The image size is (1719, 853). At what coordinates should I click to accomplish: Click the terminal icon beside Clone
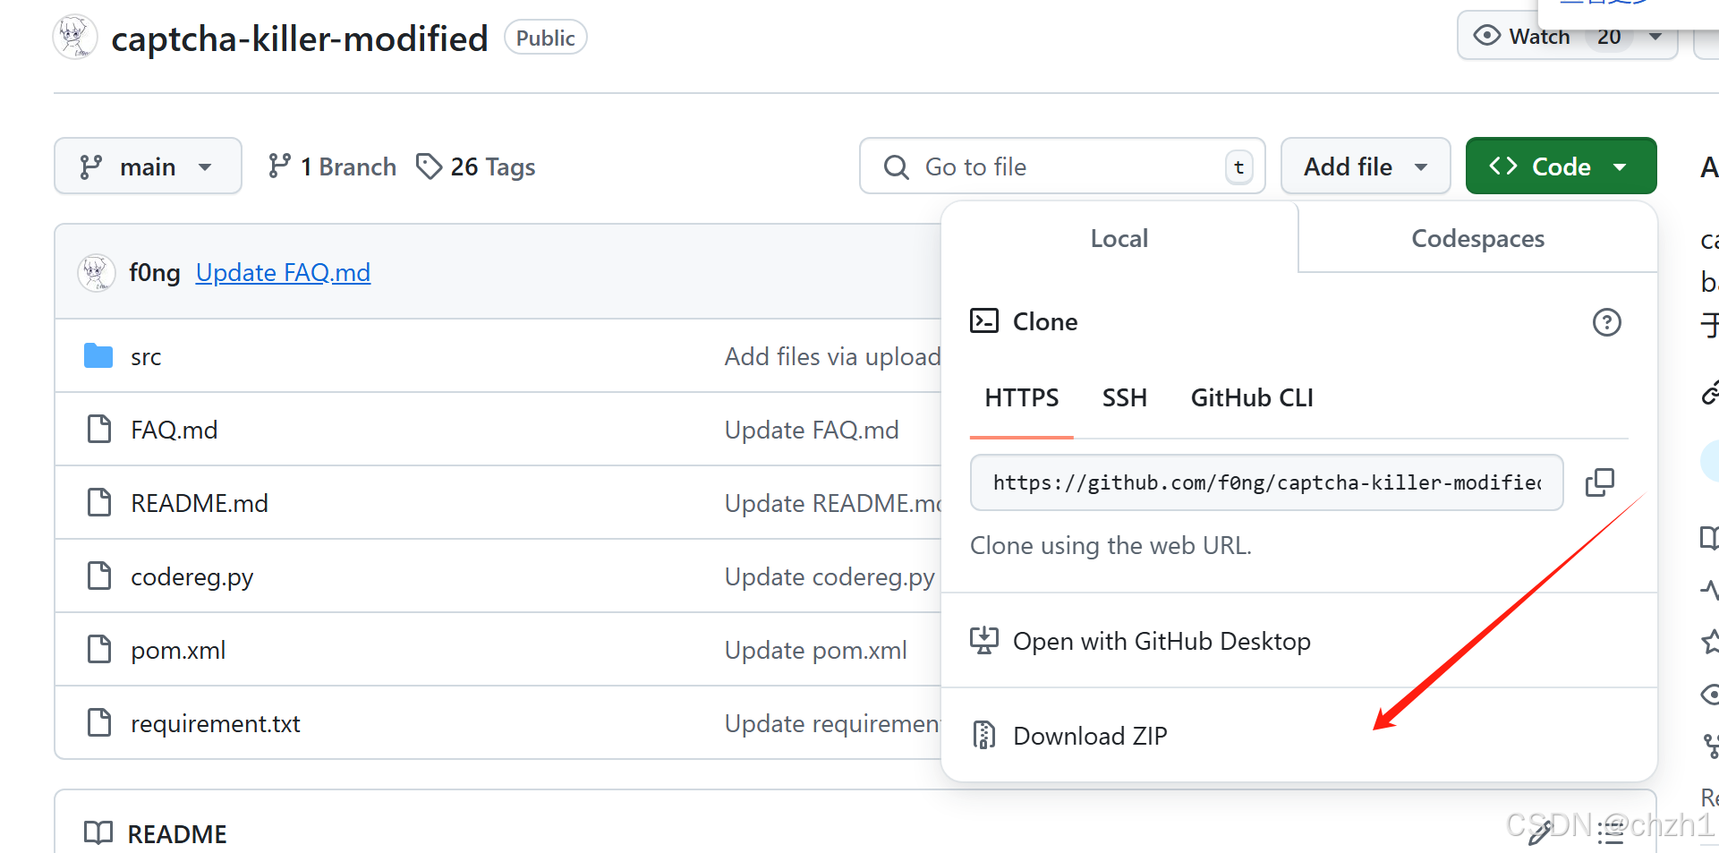pyautogui.click(x=984, y=321)
